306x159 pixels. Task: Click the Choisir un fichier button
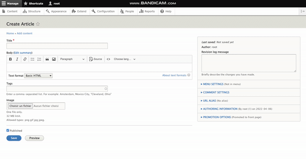point(20,106)
